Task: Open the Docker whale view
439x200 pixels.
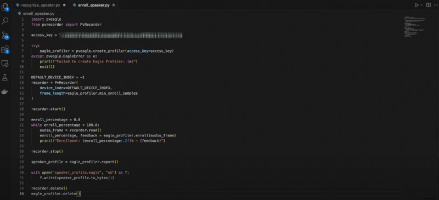Action: (x=5, y=92)
